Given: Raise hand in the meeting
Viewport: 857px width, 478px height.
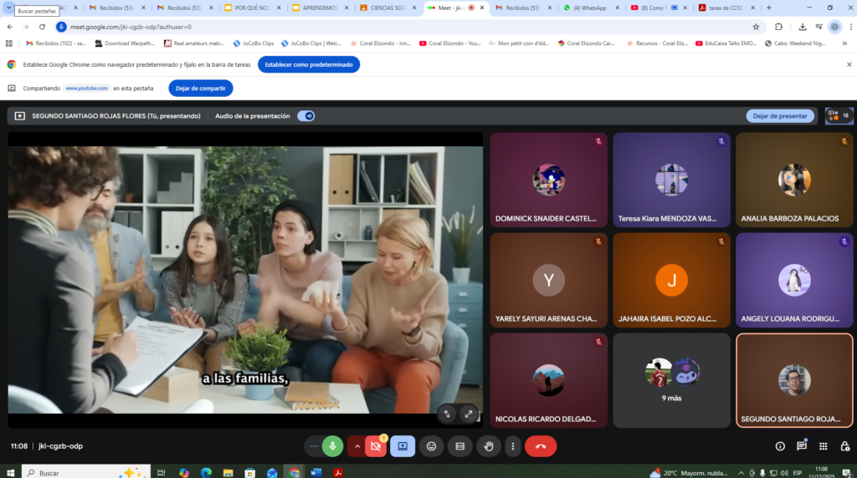Looking at the screenshot, I should tap(488, 446).
